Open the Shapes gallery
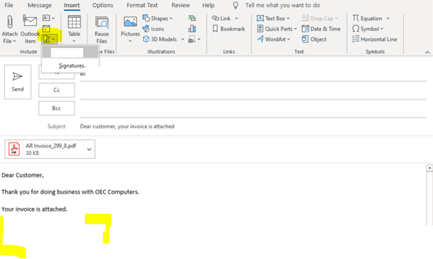Viewport: 433px width, 259px height. pos(158,19)
